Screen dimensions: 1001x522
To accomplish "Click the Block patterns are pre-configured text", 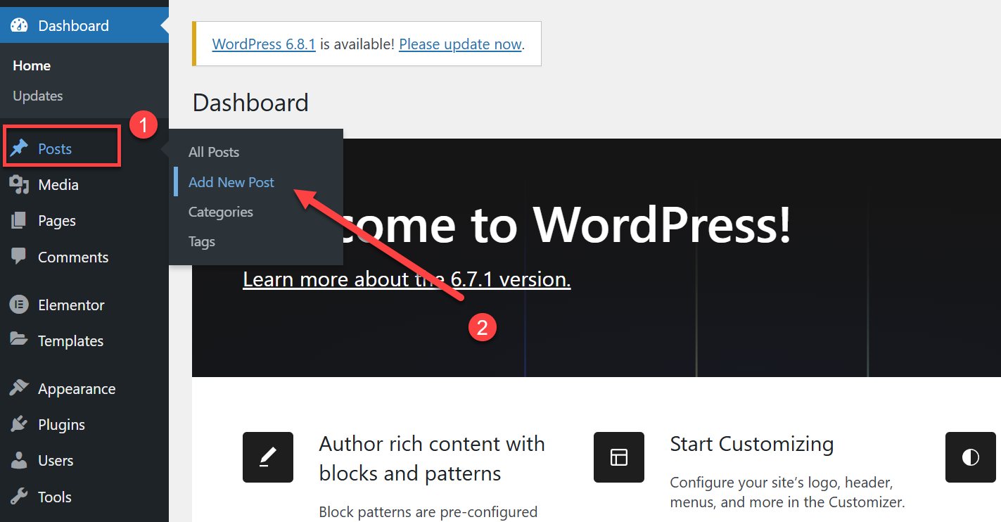I will tap(428, 511).
